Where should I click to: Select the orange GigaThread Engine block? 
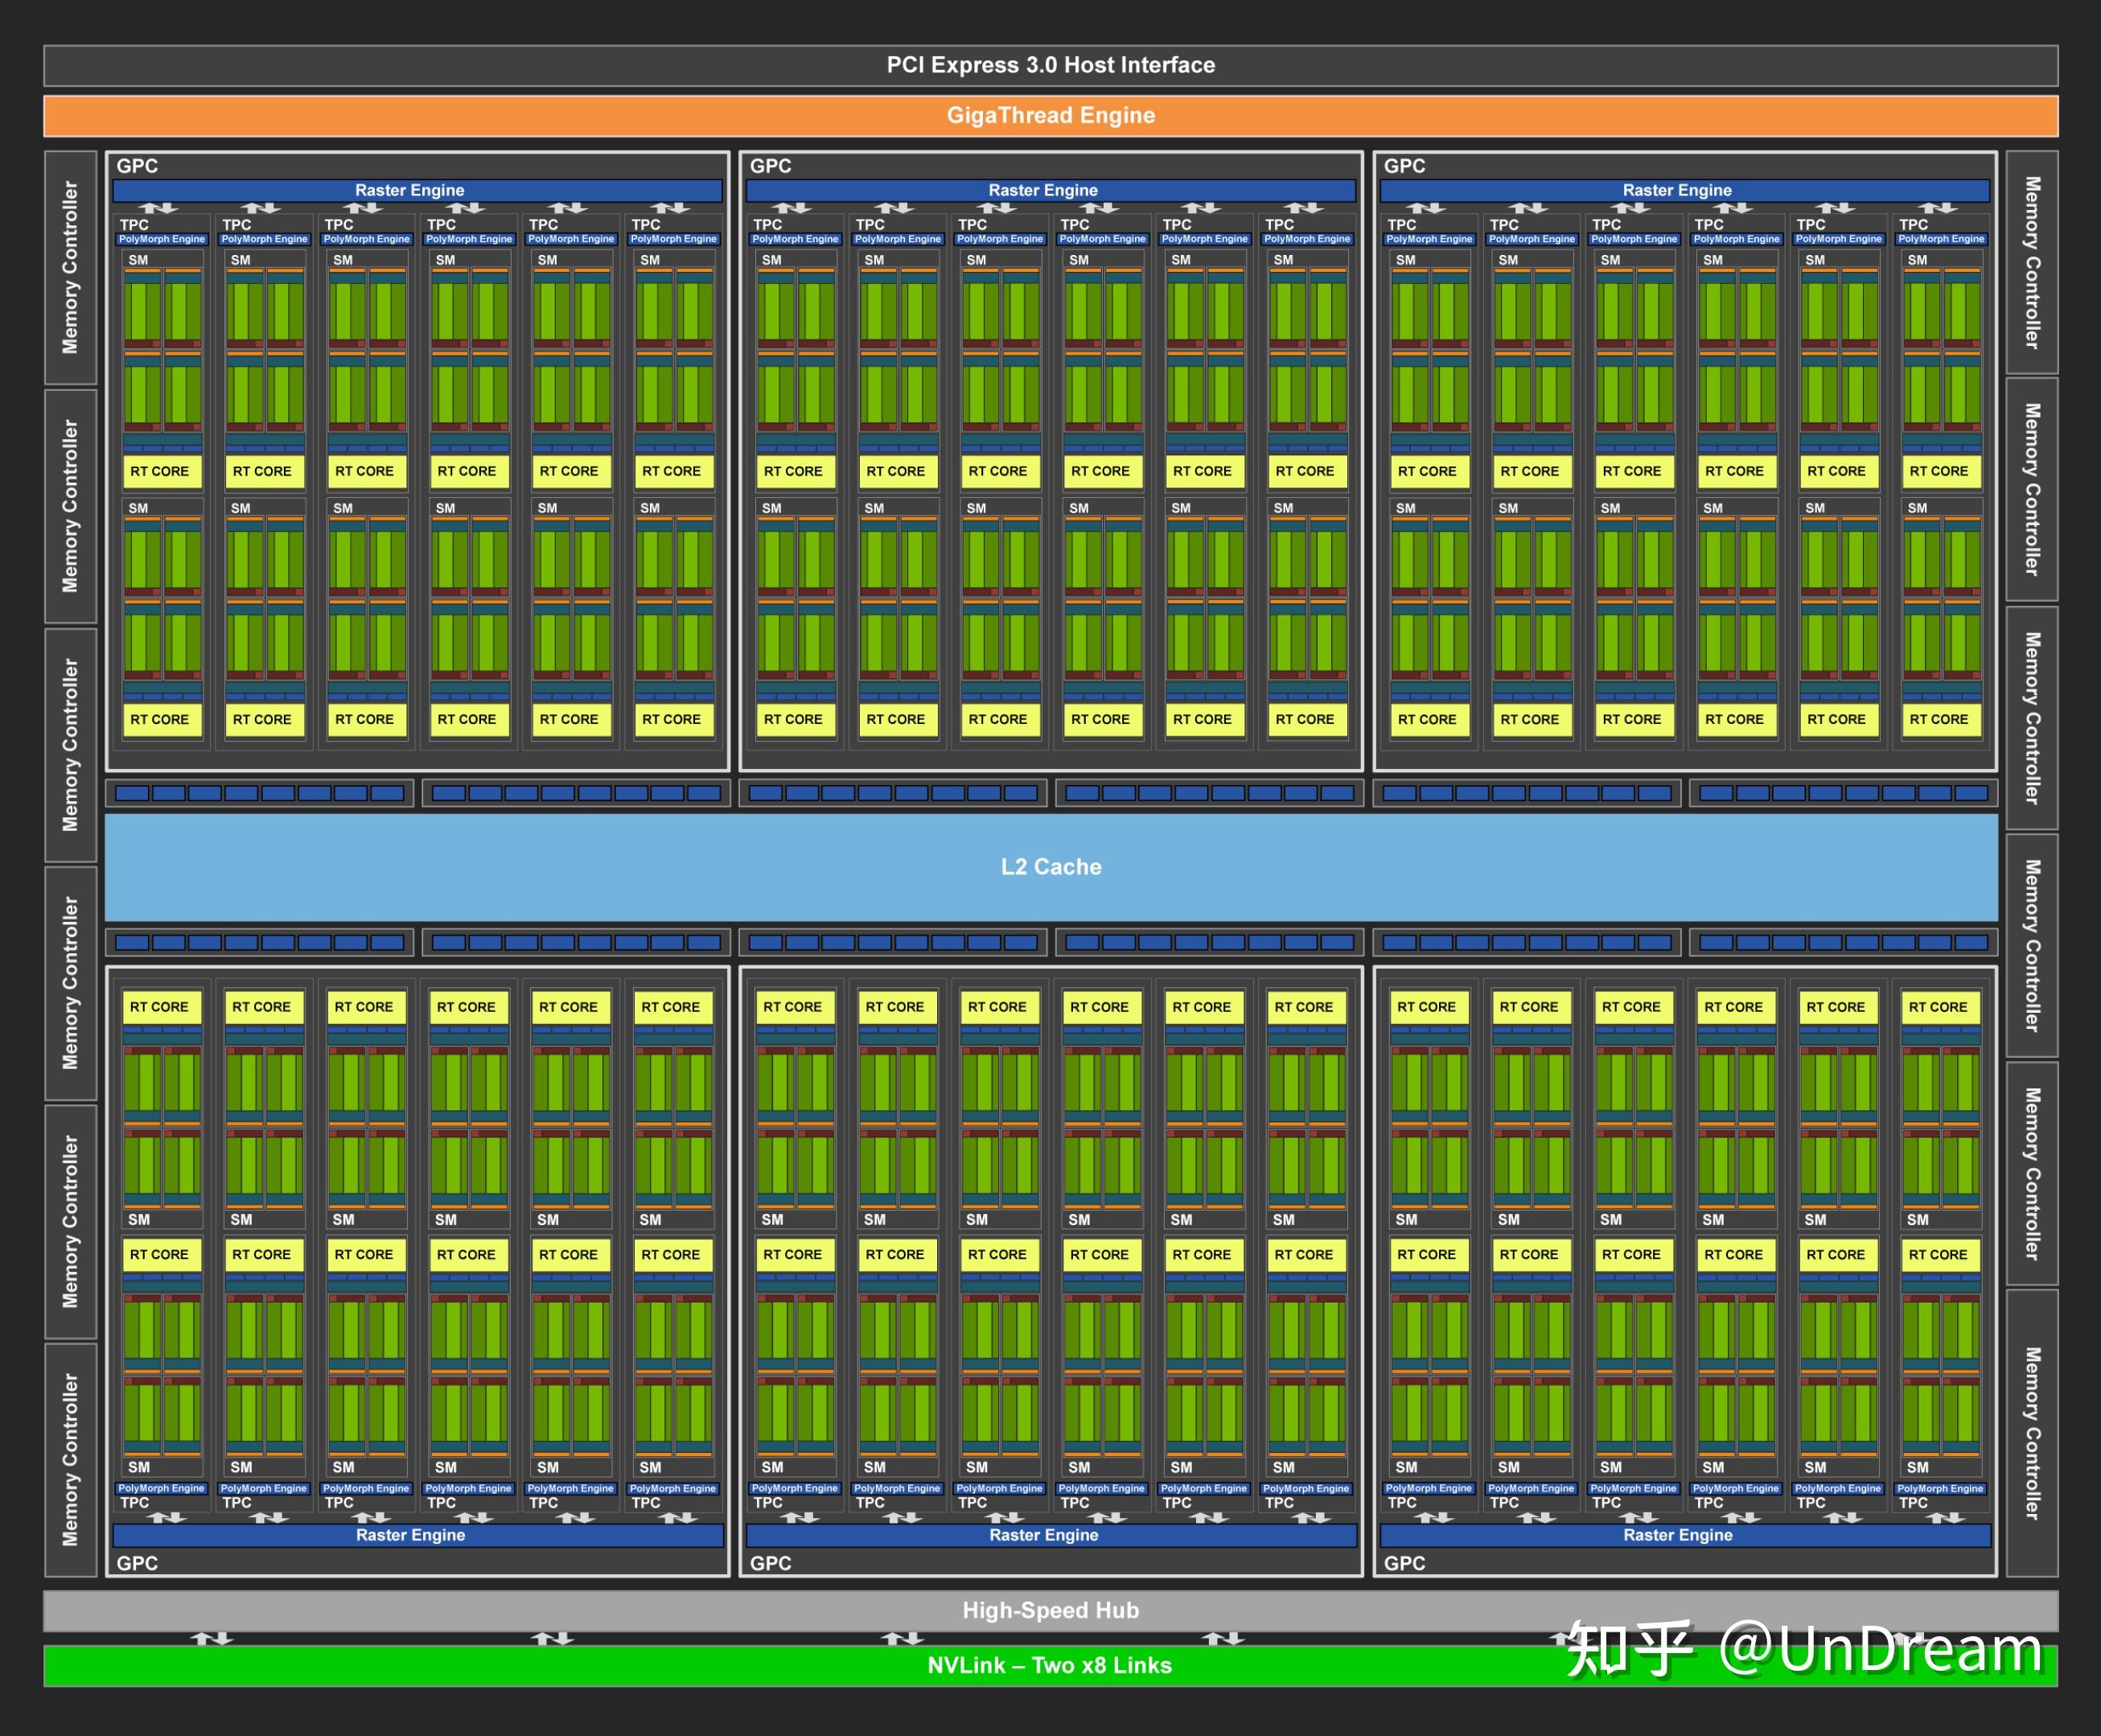point(1050,115)
